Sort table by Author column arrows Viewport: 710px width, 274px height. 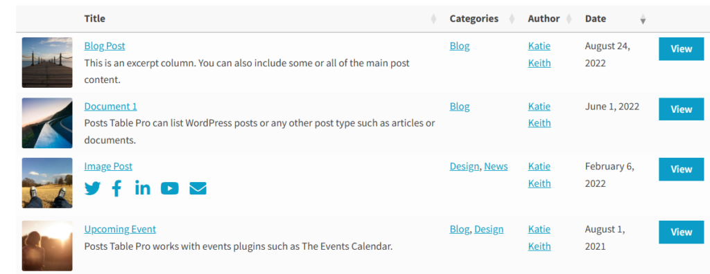569,19
